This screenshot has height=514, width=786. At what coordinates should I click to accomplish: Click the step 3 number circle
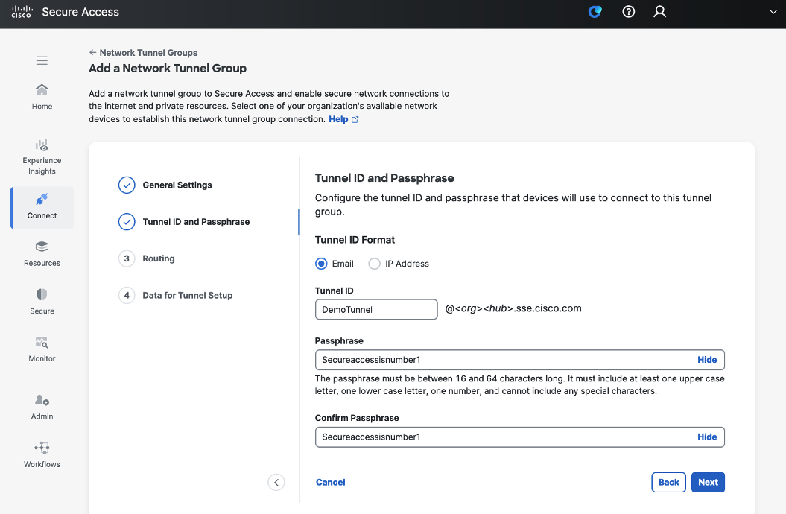coord(127,258)
